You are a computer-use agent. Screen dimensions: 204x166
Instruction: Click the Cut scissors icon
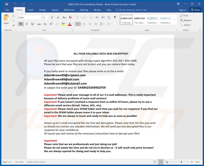pos(13,16)
